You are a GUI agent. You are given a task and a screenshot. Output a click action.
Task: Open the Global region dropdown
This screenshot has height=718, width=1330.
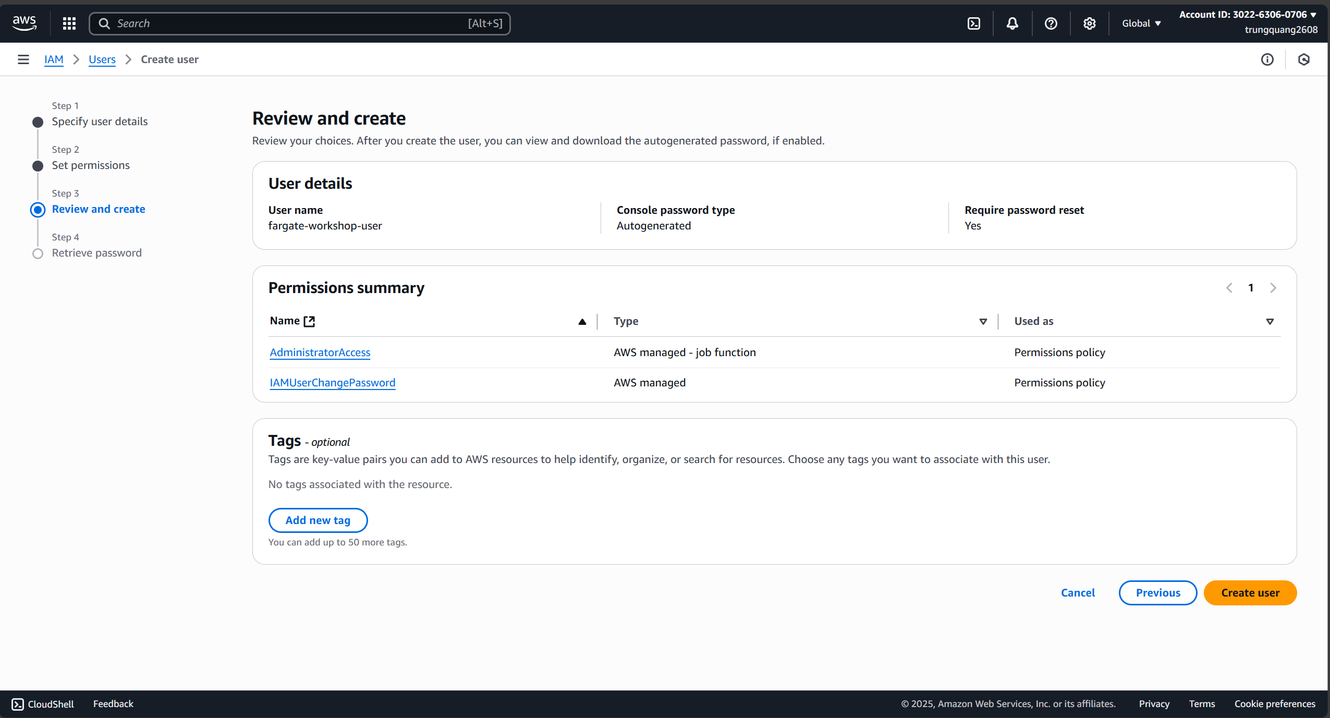point(1141,23)
